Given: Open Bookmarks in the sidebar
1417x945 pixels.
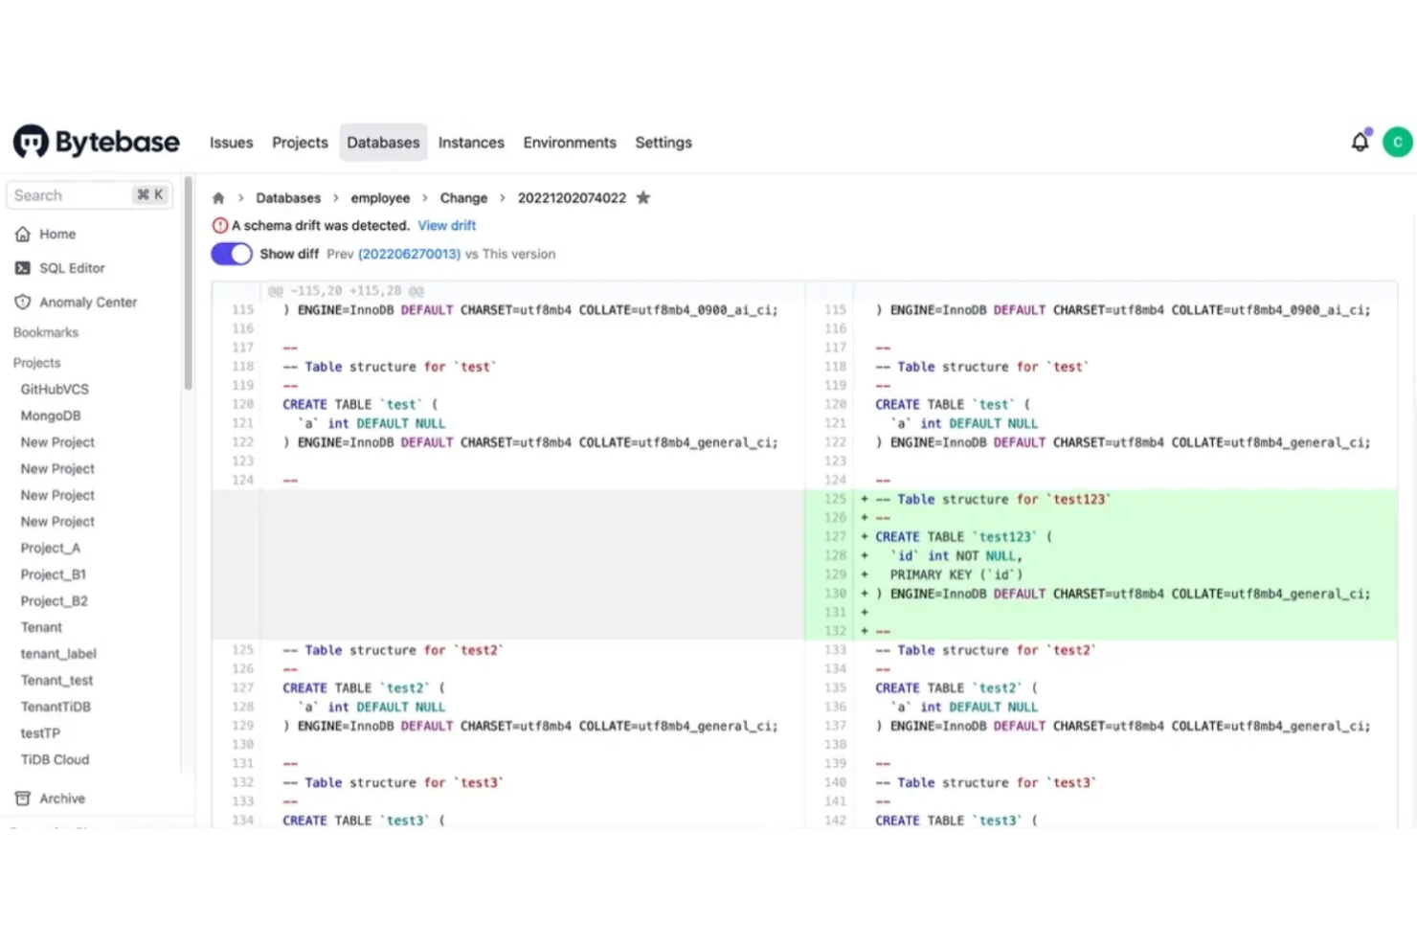Looking at the screenshot, I should pyautogui.click(x=46, y=332).
